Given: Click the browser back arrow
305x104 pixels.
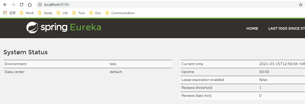Looking at the screenshot, I should [x=5, y=5].
